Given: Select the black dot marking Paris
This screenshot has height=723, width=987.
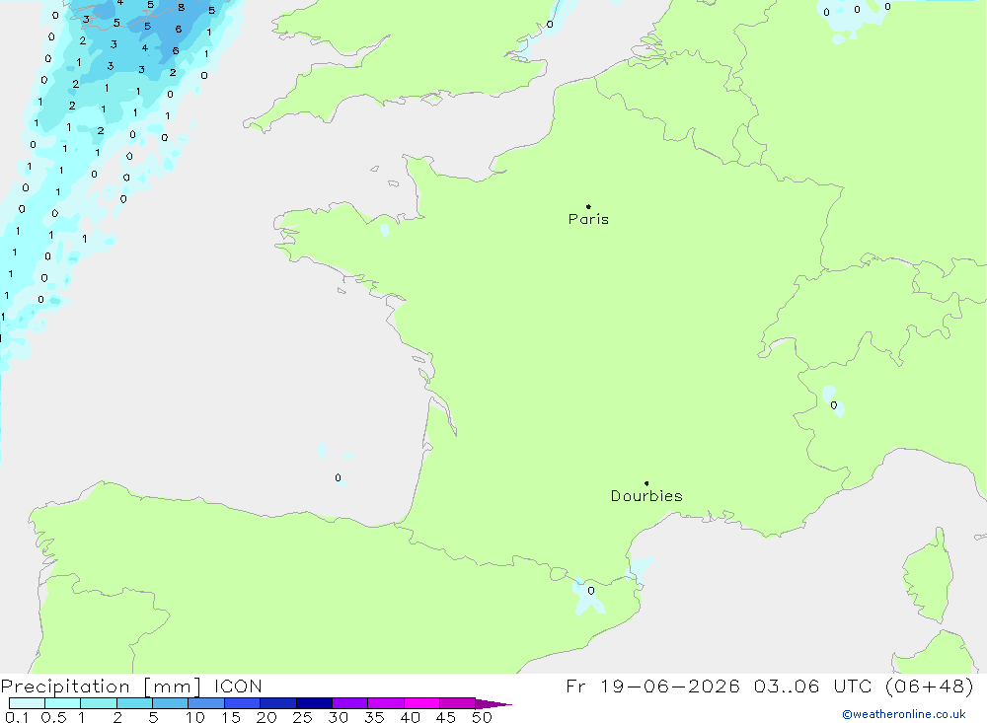Looking at the screenshot, I should click(588, 206).
